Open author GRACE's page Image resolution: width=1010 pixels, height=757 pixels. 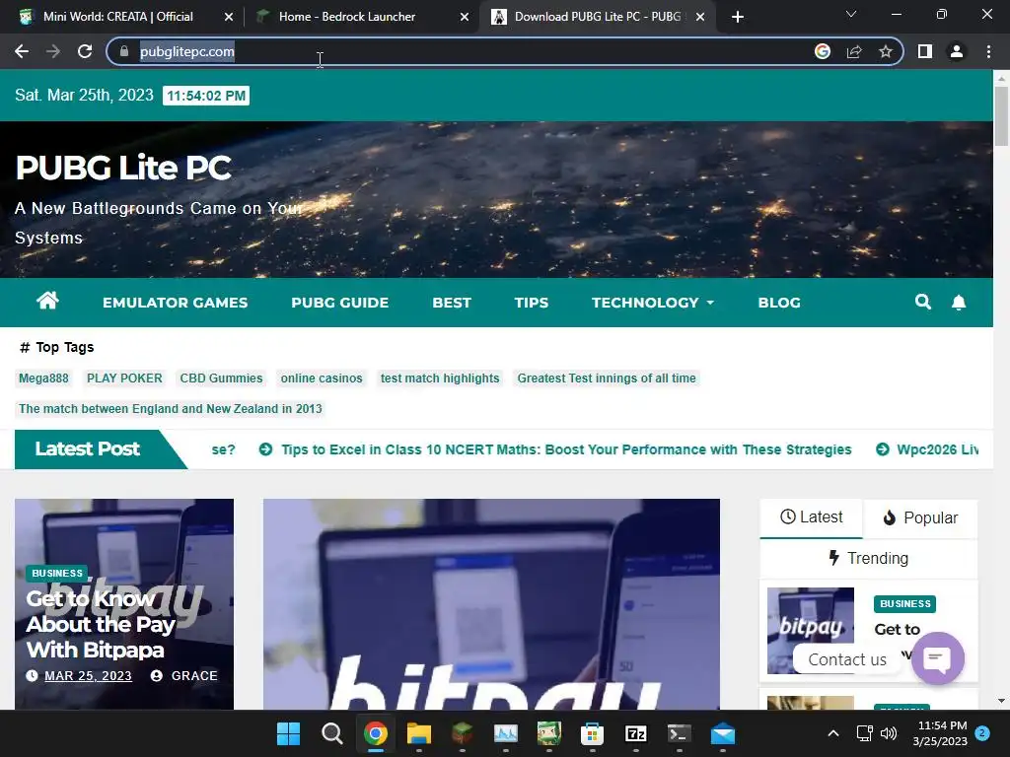pos(194,676)
